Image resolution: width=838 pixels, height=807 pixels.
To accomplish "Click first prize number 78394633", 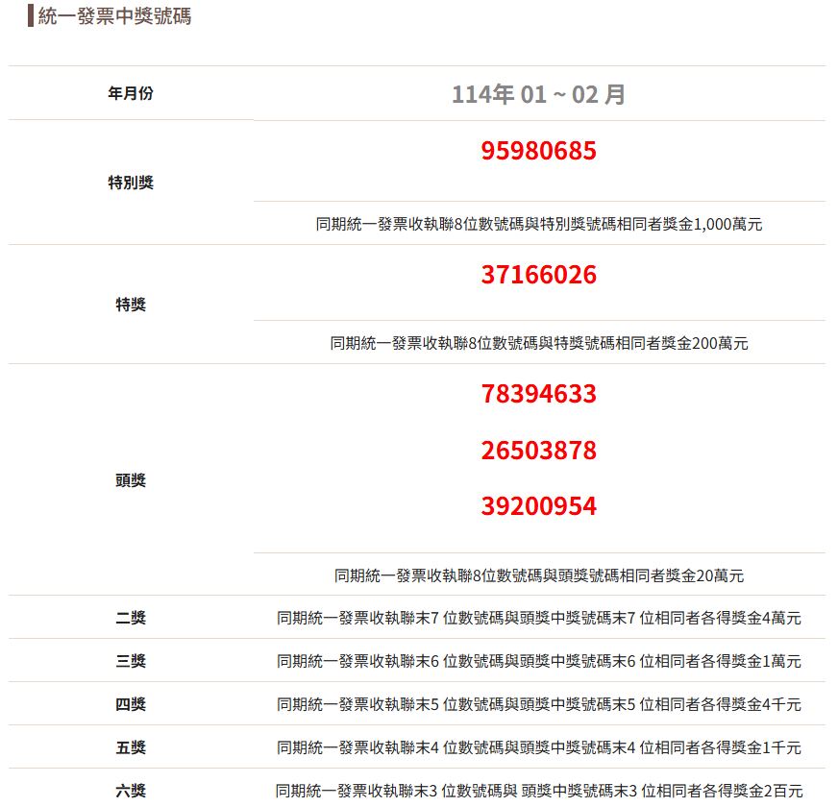I will pyautogui.click(x=538, y=394).
